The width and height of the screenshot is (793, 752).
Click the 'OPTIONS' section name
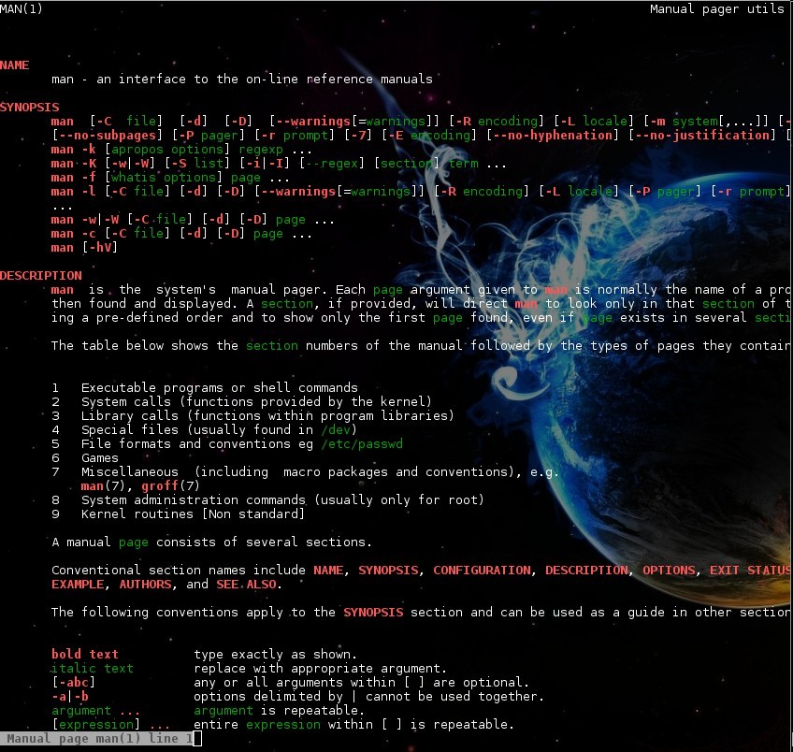[x=669, y=571]
